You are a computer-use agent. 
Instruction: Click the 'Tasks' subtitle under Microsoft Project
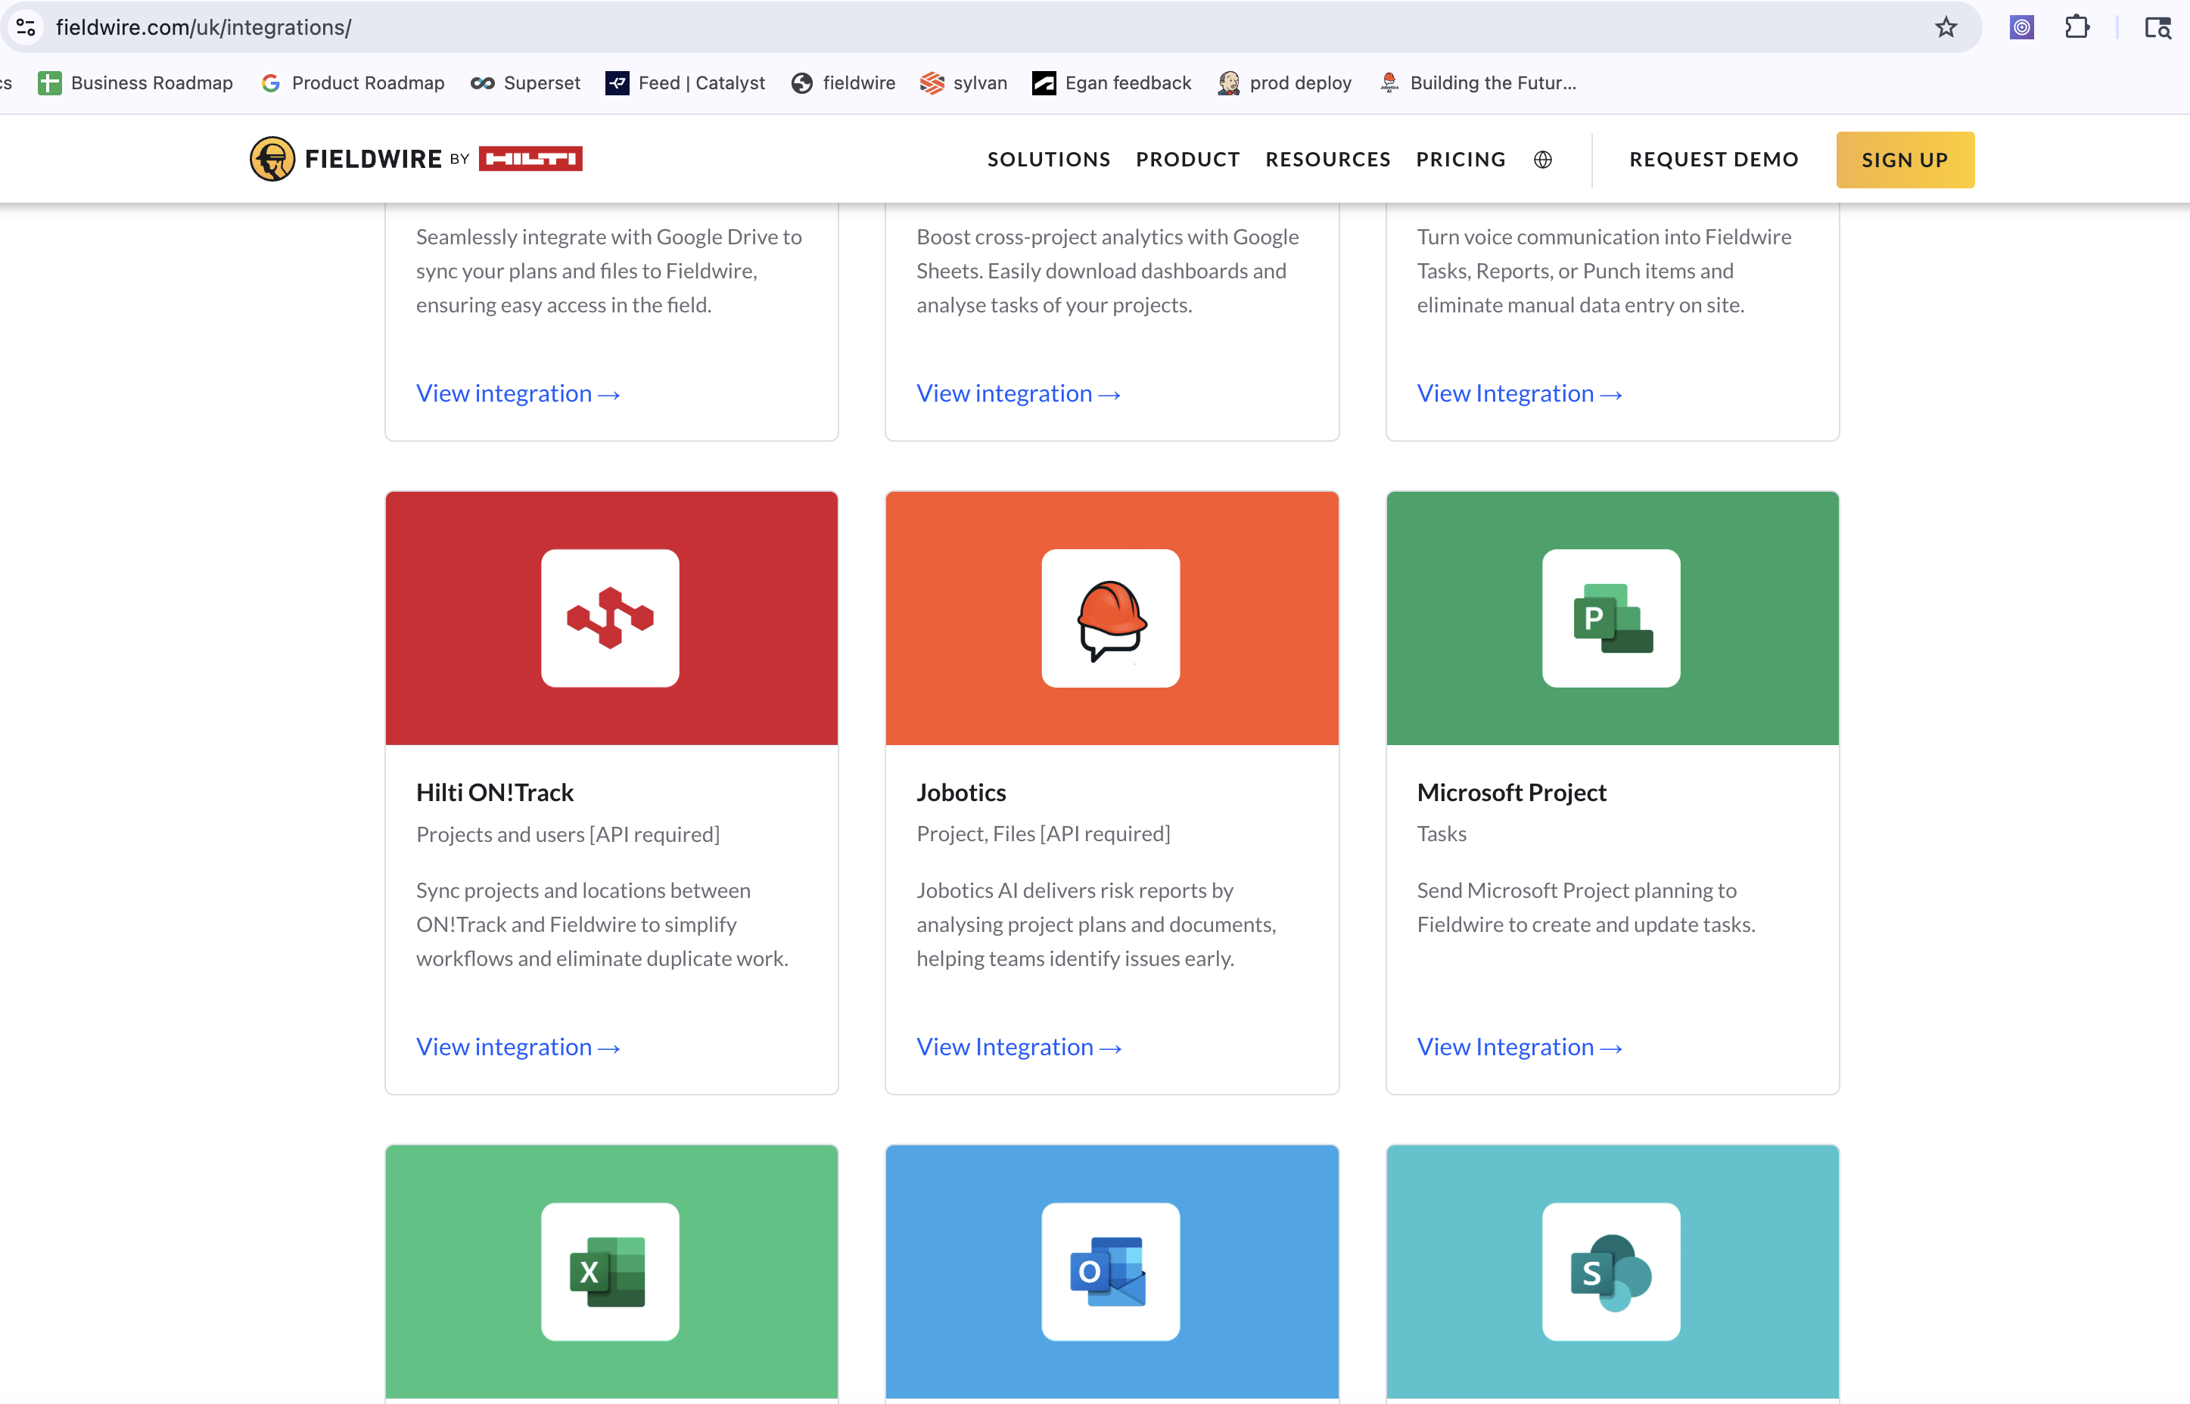point(1442,834)
